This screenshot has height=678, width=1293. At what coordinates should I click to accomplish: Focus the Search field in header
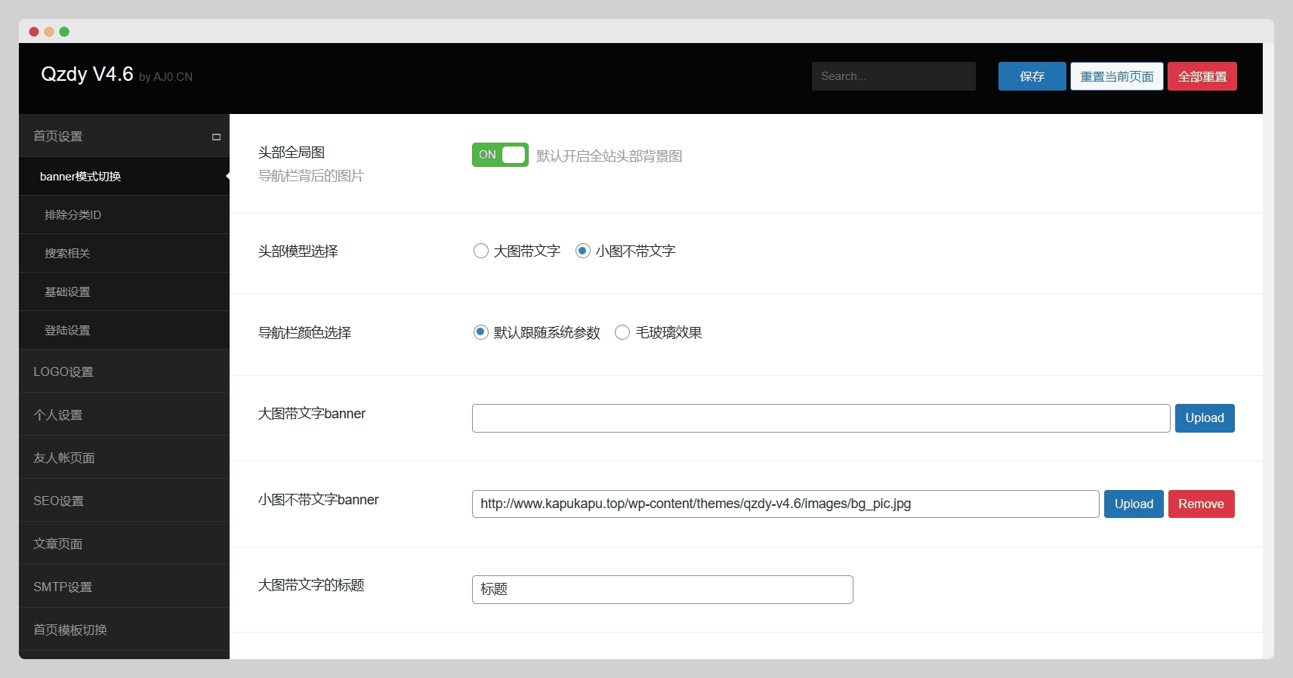point(893,76)
